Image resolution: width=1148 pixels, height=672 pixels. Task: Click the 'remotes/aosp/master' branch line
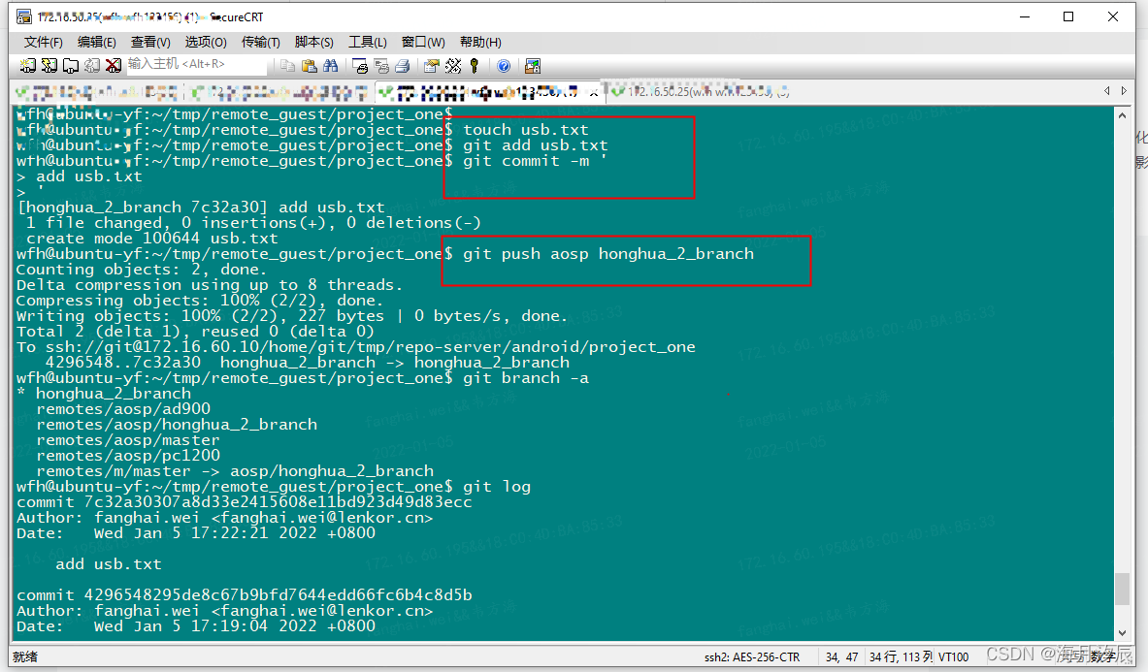point(128,440)
